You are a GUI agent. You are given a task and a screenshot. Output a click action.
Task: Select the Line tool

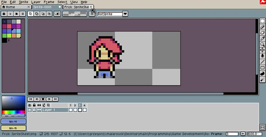262,62
